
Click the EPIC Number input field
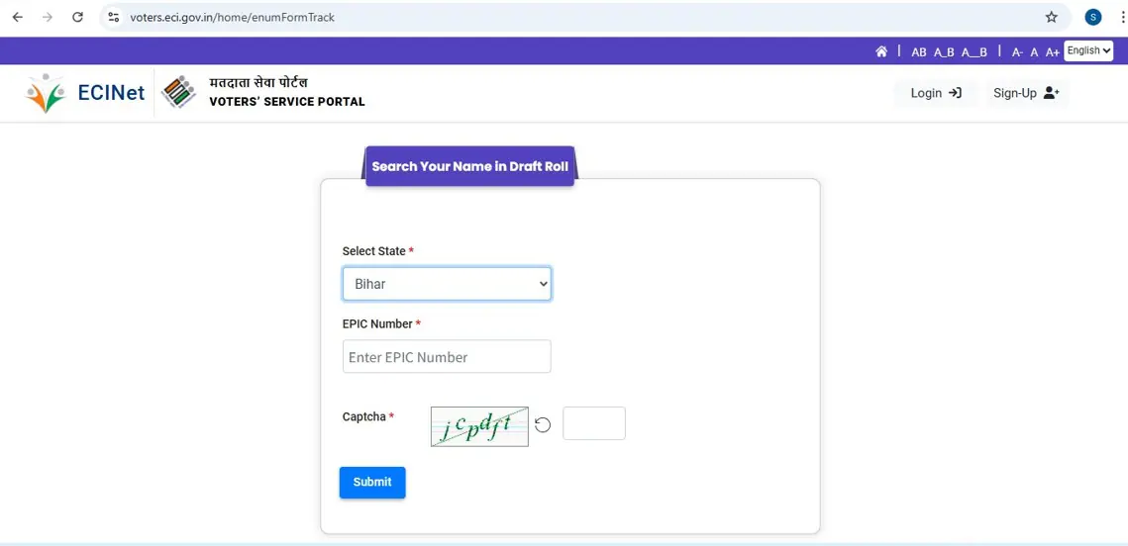pos(447,357)
